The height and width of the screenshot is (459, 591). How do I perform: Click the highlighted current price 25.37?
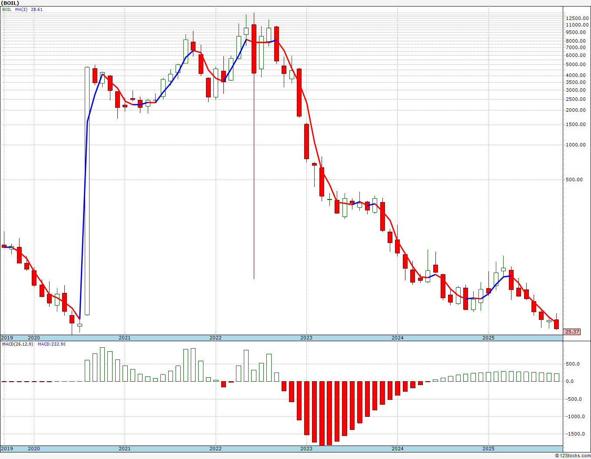(572, 332)
